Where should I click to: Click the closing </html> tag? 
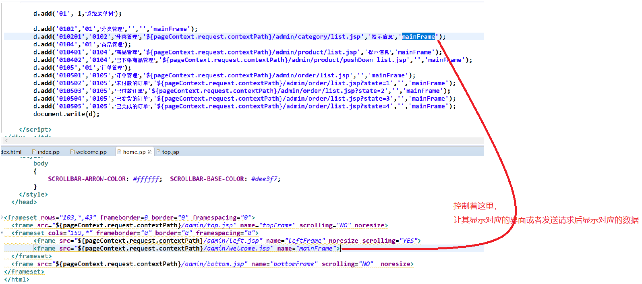coord(17,280)
